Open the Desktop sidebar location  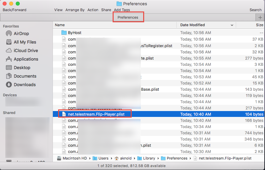pyautogui.click(x=22, y=67)
